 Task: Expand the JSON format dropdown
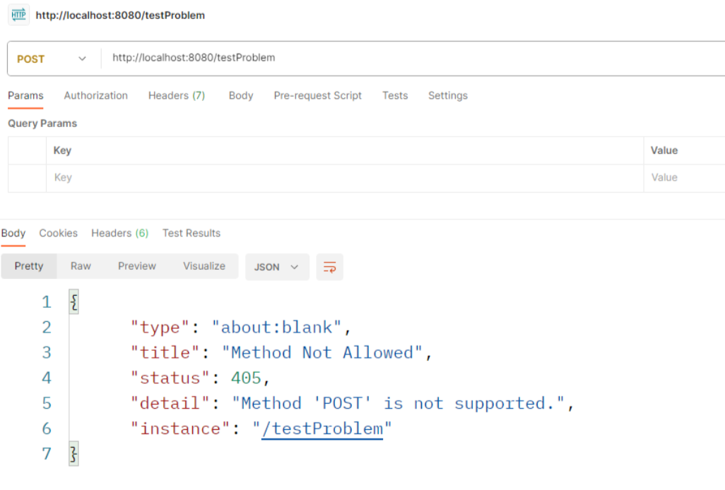click(x=276, y=267)
